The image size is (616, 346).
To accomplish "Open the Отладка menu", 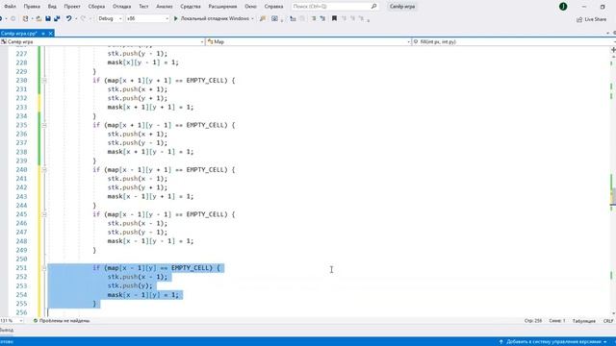I will pyautogui.click(x=122, y=7).
